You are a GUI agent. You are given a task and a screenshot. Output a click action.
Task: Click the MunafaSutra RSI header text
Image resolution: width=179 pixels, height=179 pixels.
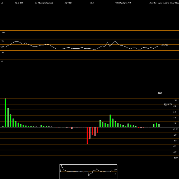(44, 3)
